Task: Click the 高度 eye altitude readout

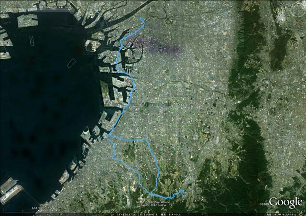Action: click(x=282, y=215)
